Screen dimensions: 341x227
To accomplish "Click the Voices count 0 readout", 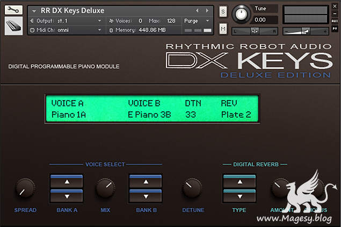I will click(140, 21).
